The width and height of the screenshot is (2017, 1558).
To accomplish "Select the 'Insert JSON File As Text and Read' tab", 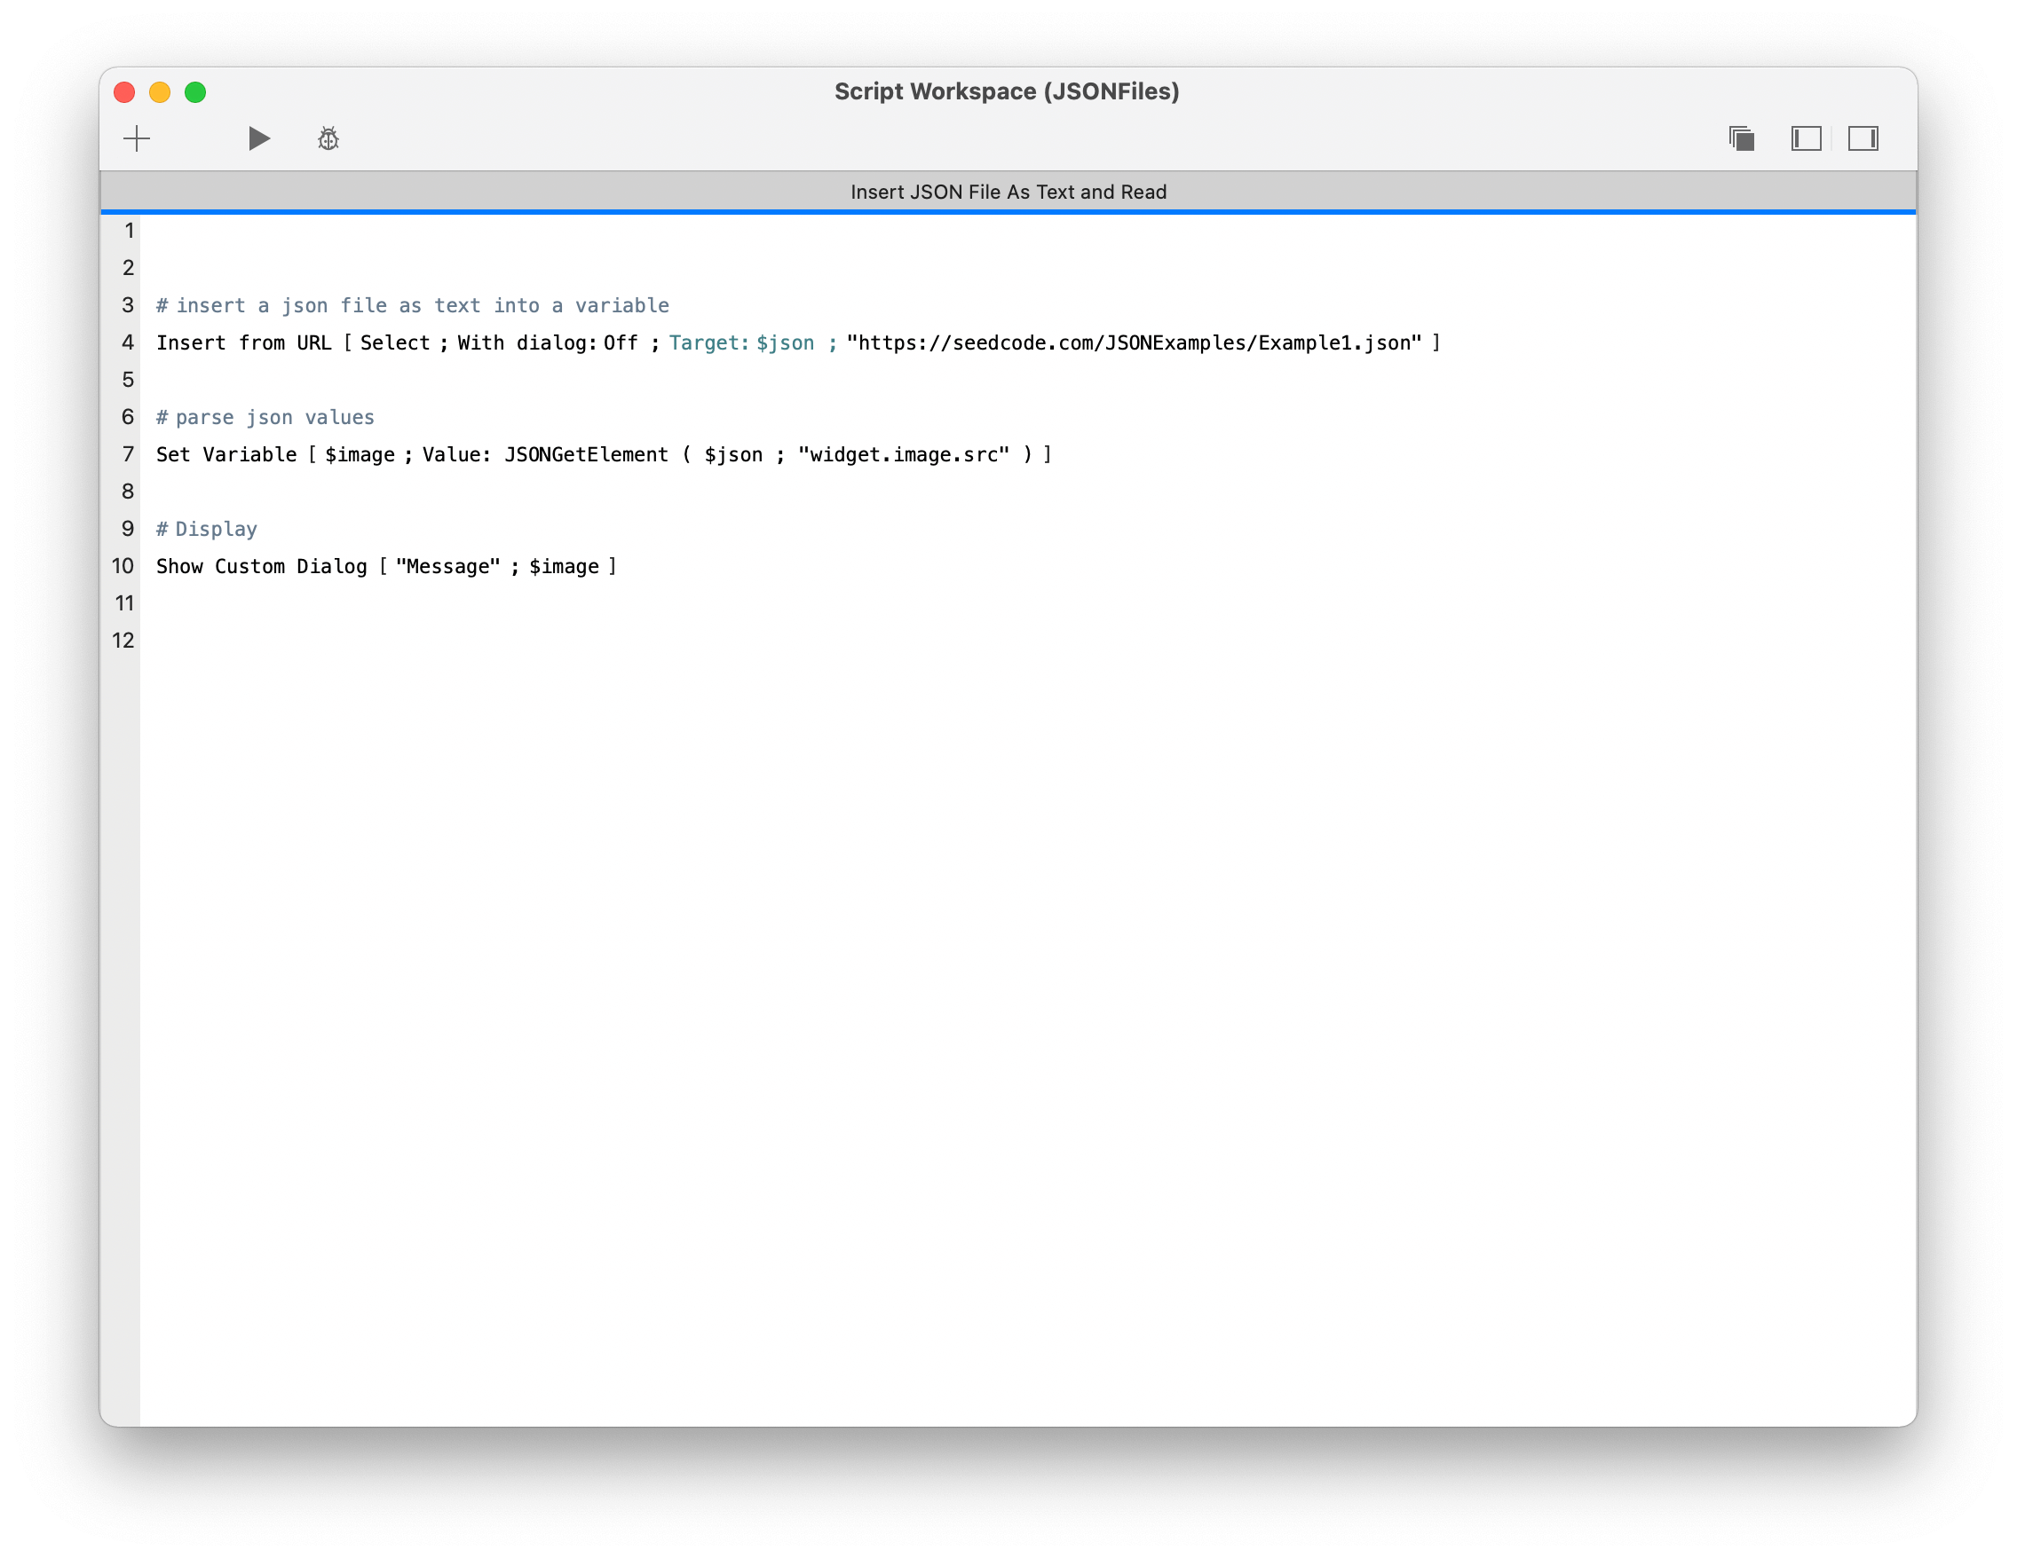I will pyautogui.click(x=1008, y=192).
